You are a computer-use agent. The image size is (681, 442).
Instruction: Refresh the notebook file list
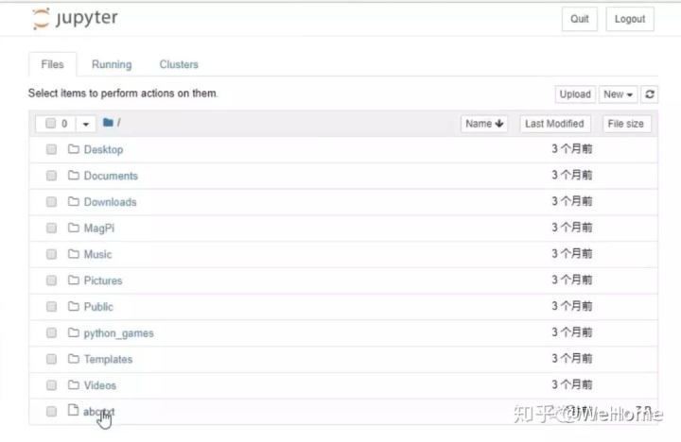[649, 94]
